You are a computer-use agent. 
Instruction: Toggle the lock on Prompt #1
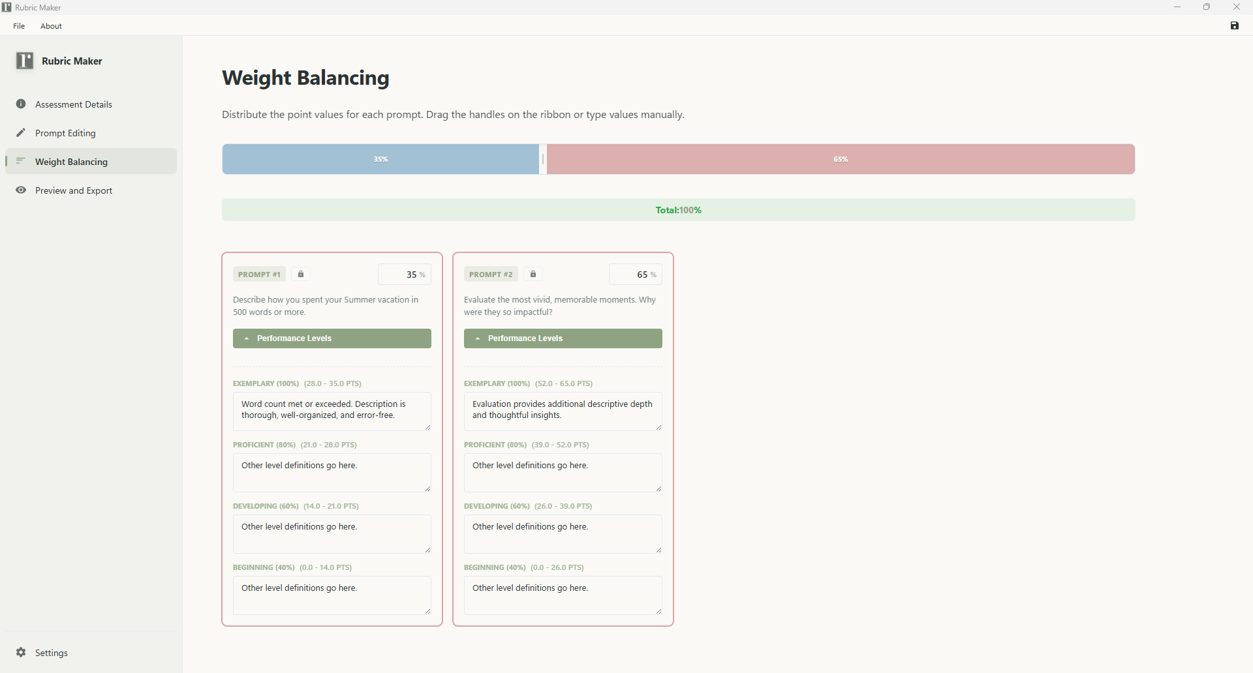pos(301,274)
